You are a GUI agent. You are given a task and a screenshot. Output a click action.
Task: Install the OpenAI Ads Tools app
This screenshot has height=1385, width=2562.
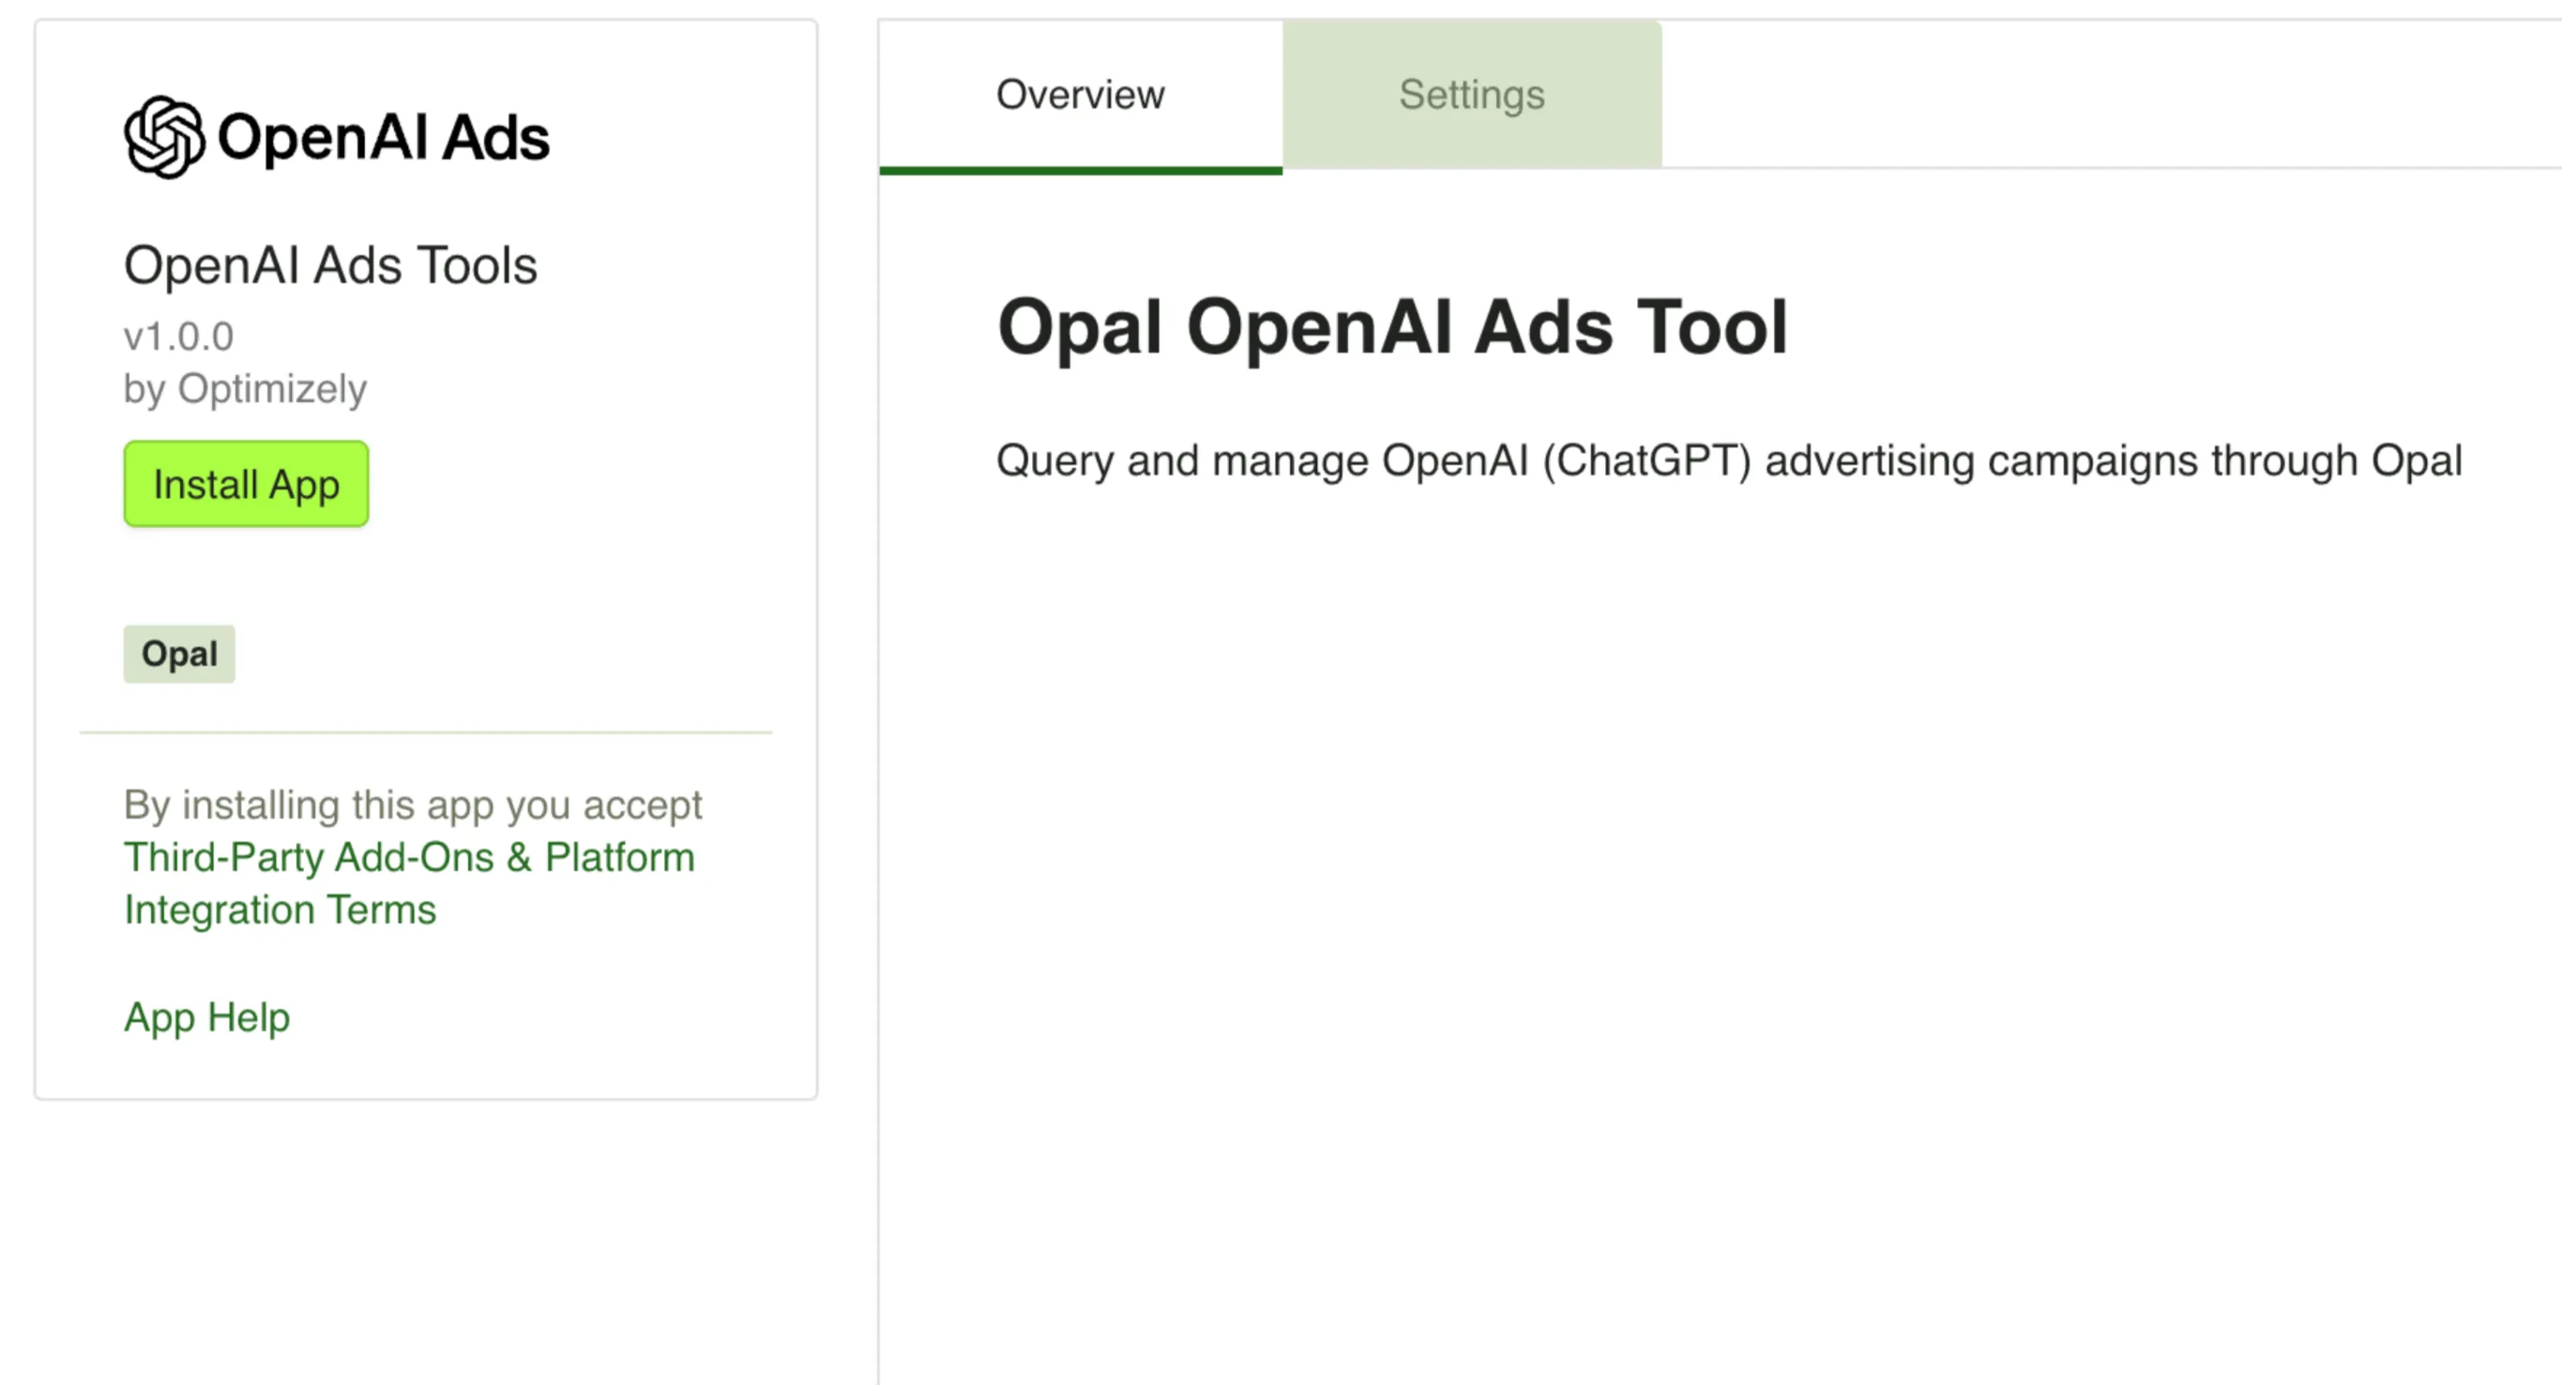pyautogui.click(x=246, y=484)
